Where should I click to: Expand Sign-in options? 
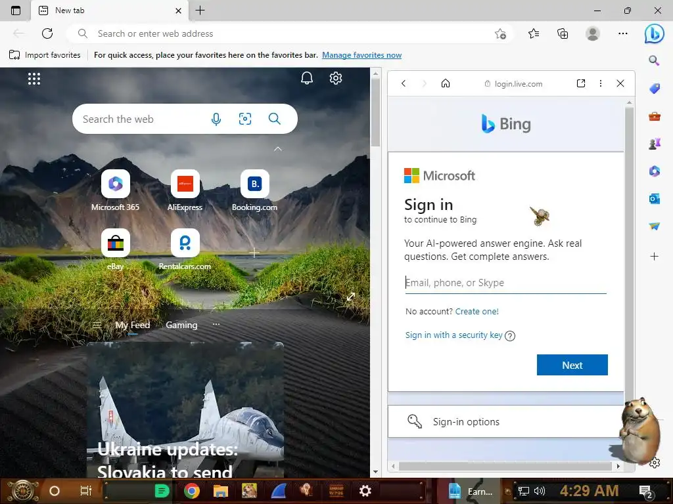[x=506, y=422]
